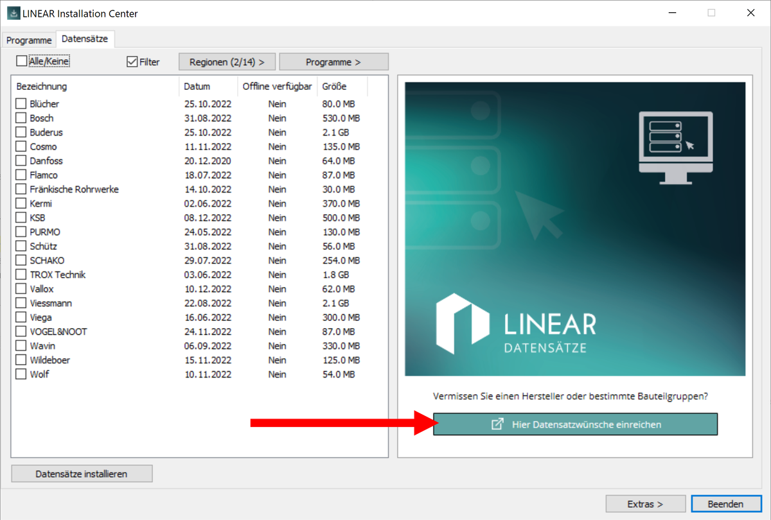Open the Programme > filter dropdown
Viewport: 771px width, 520px height.
click(333, 62)
